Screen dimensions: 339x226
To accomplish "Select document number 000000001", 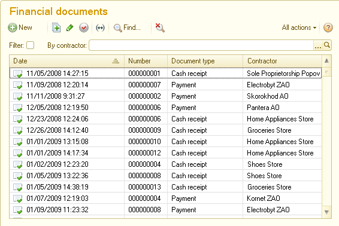I will pyautogui.click(x=144, y=74).
